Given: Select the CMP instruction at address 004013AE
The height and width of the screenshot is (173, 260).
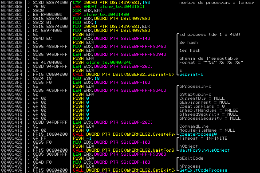Looking at the screenshot, I should 111,3.
